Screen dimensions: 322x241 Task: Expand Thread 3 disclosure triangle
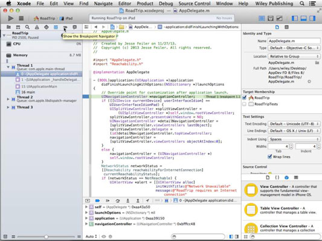point(8,107)
